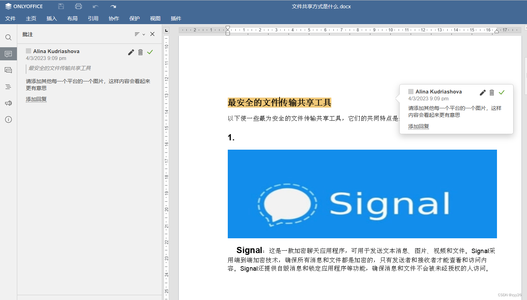The width and height of the screenshot is (527, 300).
Task: Open the 文件 menu
Action: pos(10,18)
